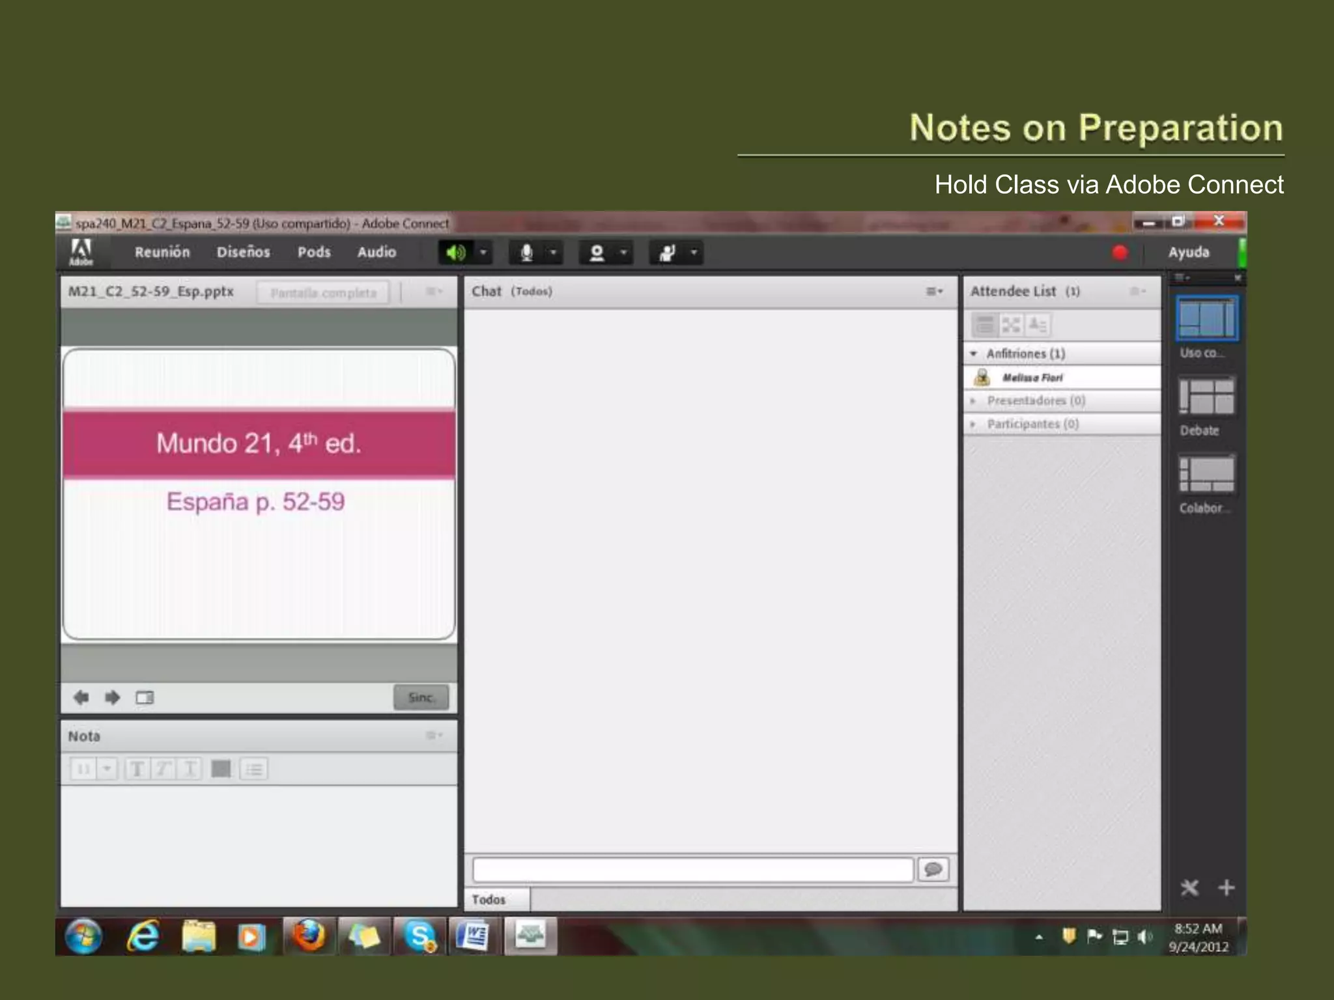The height and width of the screenshot is (1000, 1334).
Task: Open the Windows Start button
Action: pyautogui.click(x=83, y=937)
